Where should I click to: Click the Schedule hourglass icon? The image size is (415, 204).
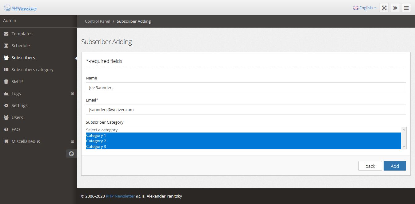click(6, 46)
